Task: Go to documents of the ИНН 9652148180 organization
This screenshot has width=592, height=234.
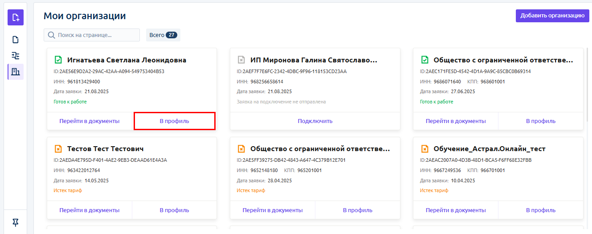Action: tap(273, 210)
